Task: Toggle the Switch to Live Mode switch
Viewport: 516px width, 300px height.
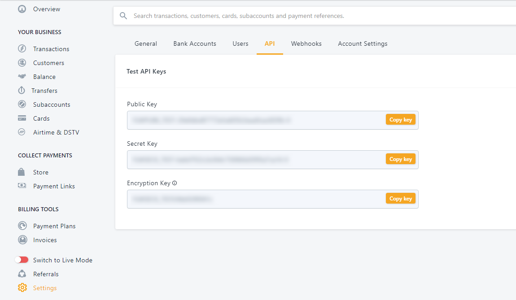Action: pos(22,260)
